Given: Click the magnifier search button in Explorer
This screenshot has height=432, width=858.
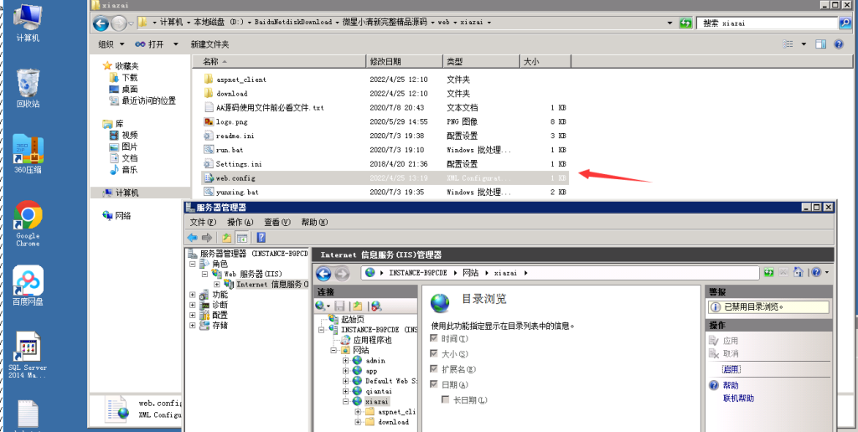Looking at the screenshot, I should tap(845, 23).
